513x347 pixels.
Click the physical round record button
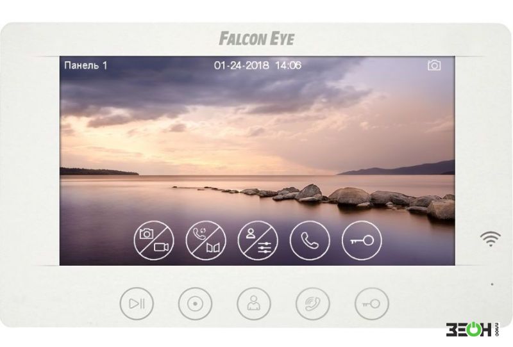[x=196, y=303]
